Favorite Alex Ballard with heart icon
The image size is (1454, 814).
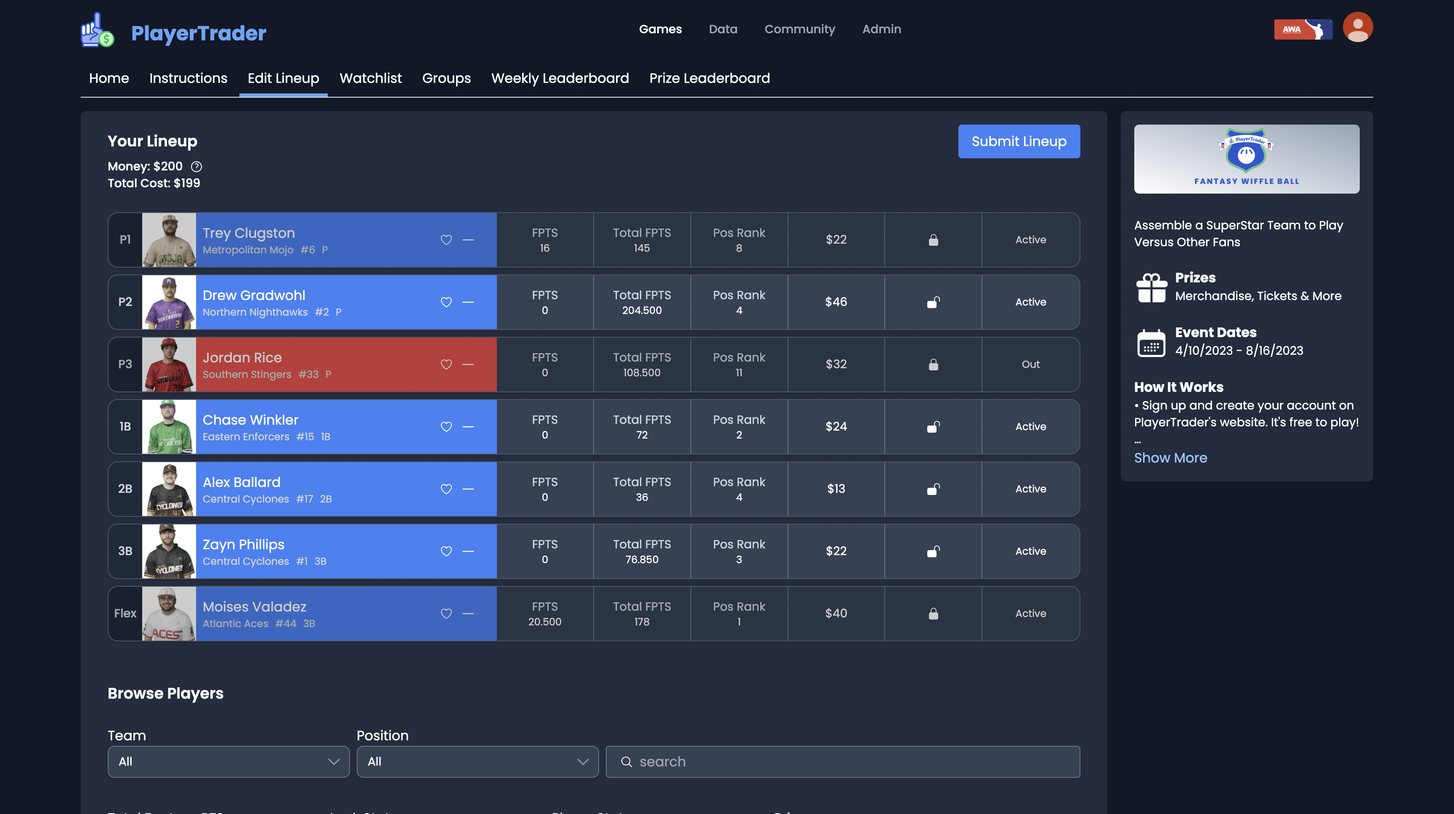[446, 489]
